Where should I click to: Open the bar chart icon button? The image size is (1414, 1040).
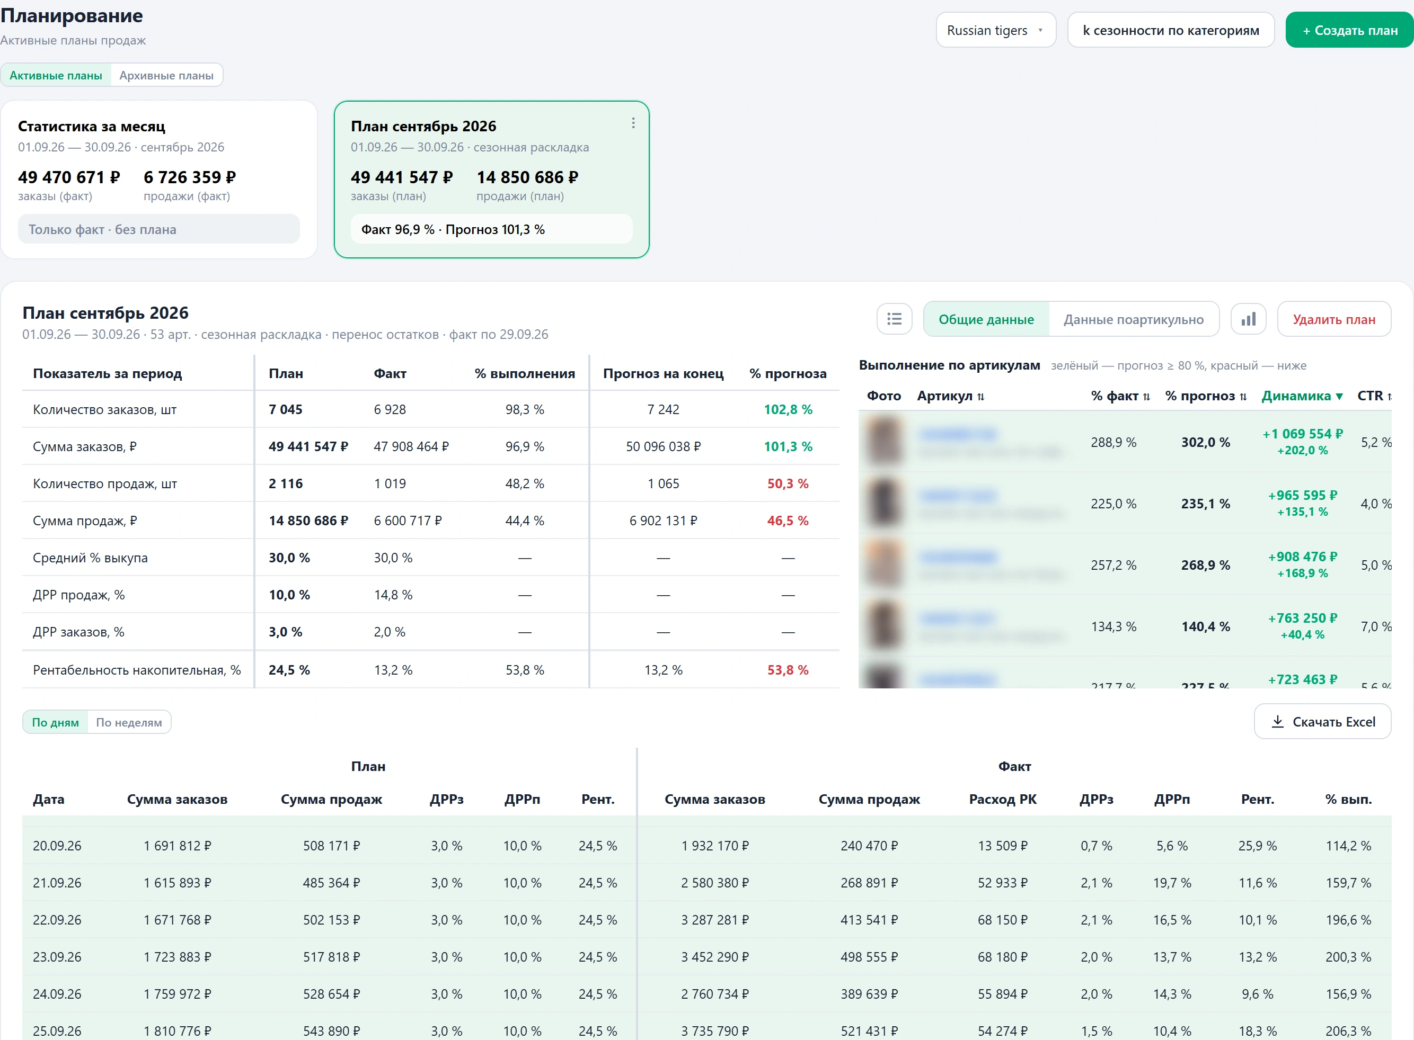pos(1248,319)
